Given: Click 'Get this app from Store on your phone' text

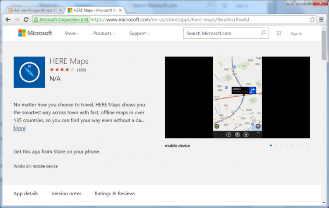Looking at the screenshot, I should (x=57, y=152).
